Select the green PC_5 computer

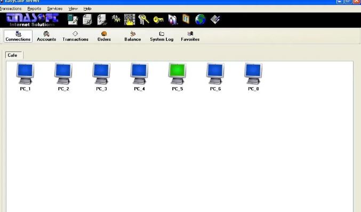pos(177,77)
